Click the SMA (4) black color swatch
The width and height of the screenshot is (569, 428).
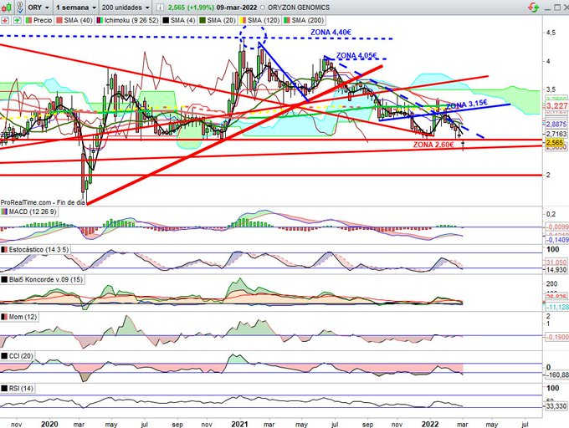(166, 20)
